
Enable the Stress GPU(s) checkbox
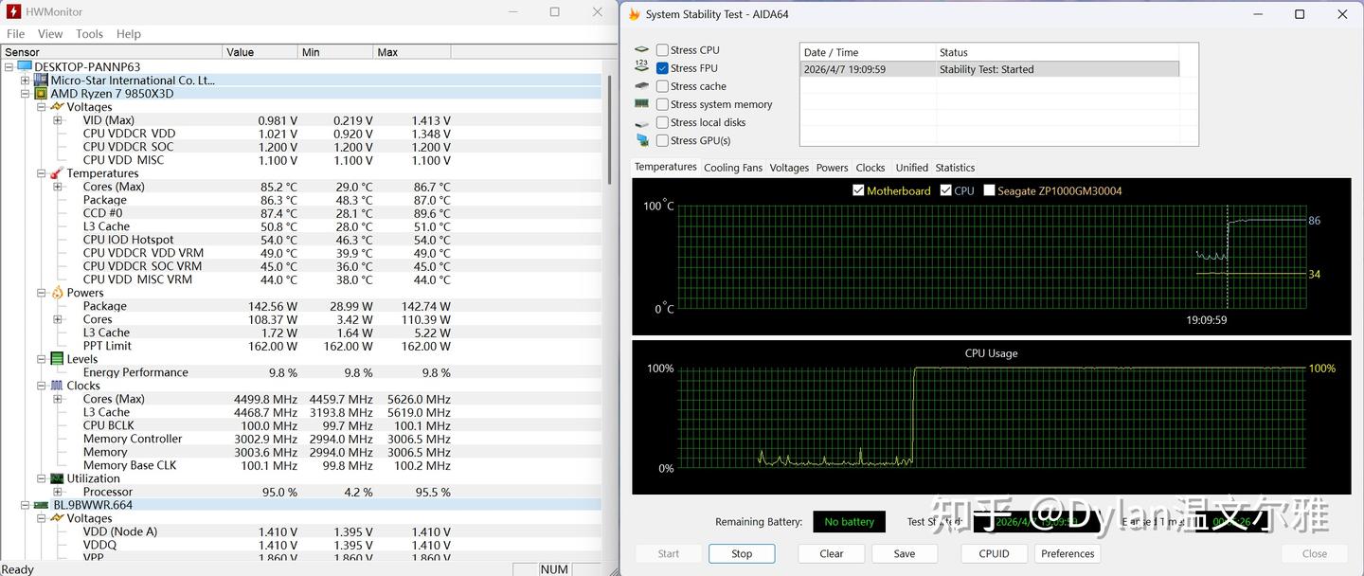click(662, 140)
